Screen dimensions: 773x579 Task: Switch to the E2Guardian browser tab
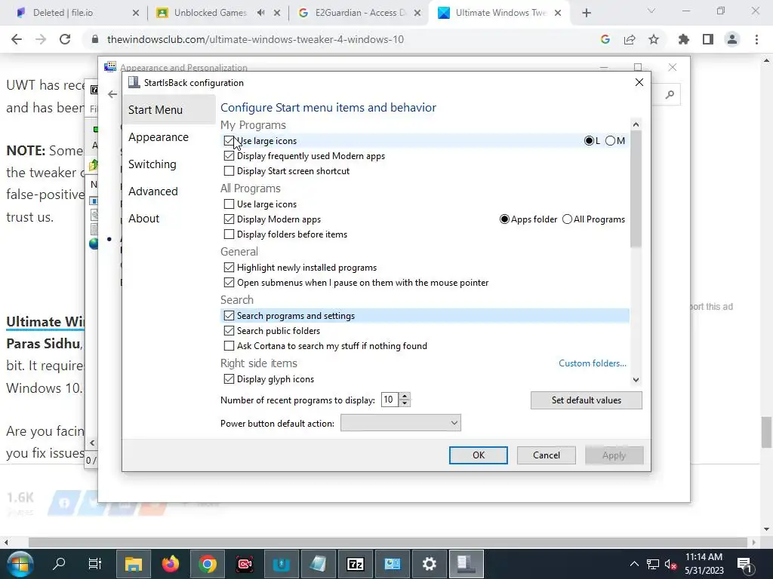[x=360, y=13]
